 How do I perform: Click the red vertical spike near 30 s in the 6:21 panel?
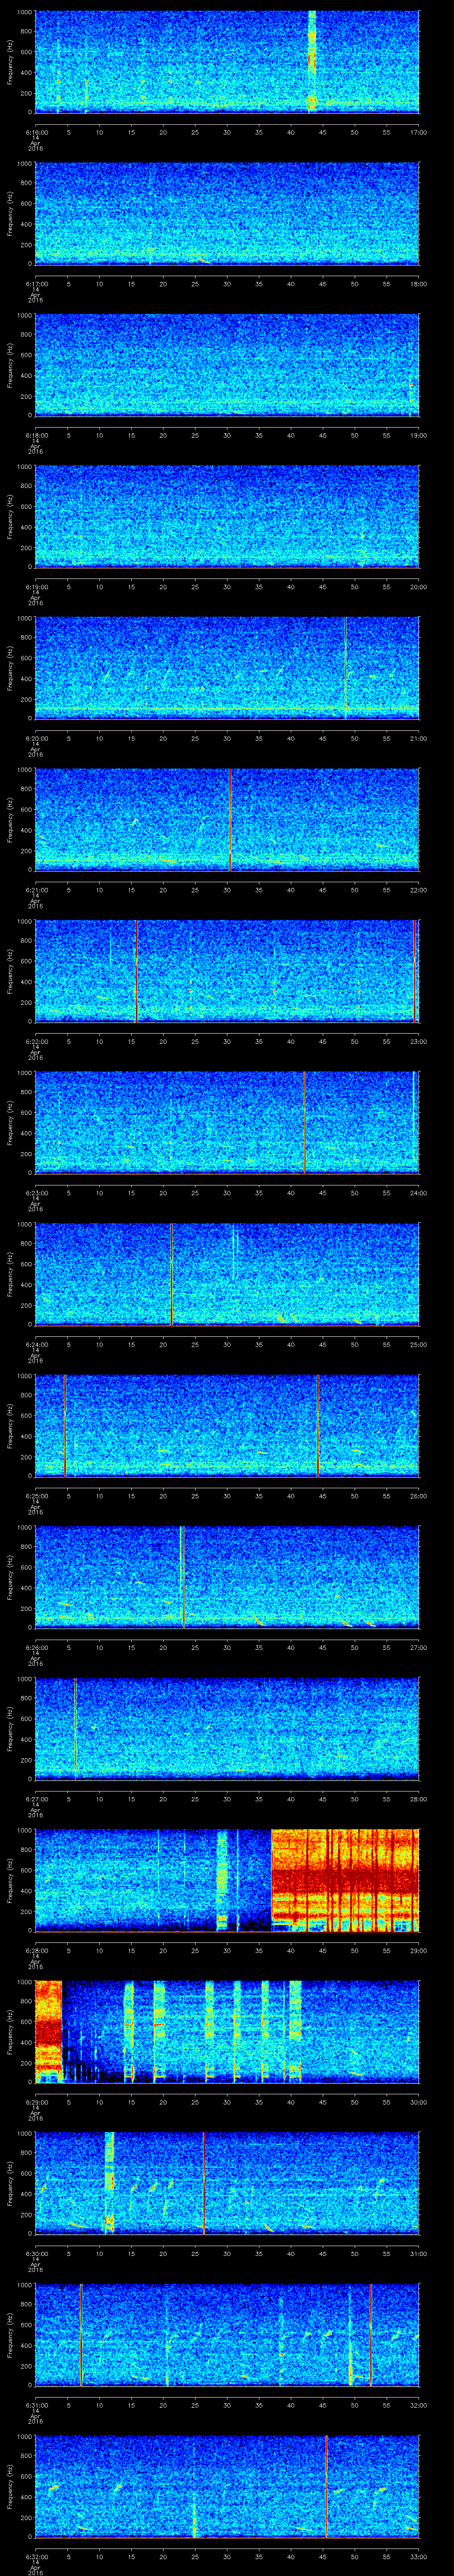click(230, 819)
